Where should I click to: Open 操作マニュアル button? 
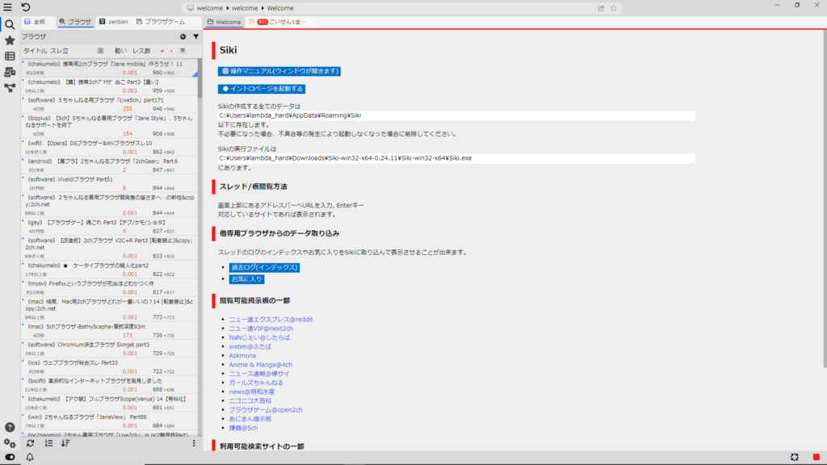click(279, 71)
